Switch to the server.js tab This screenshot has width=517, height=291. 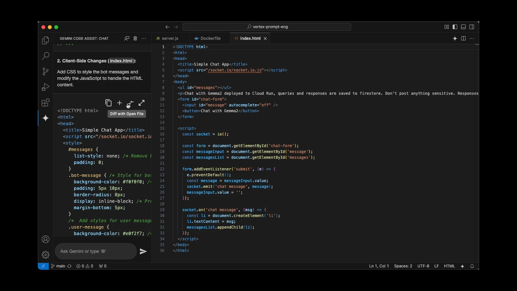(x=170, y=38)
